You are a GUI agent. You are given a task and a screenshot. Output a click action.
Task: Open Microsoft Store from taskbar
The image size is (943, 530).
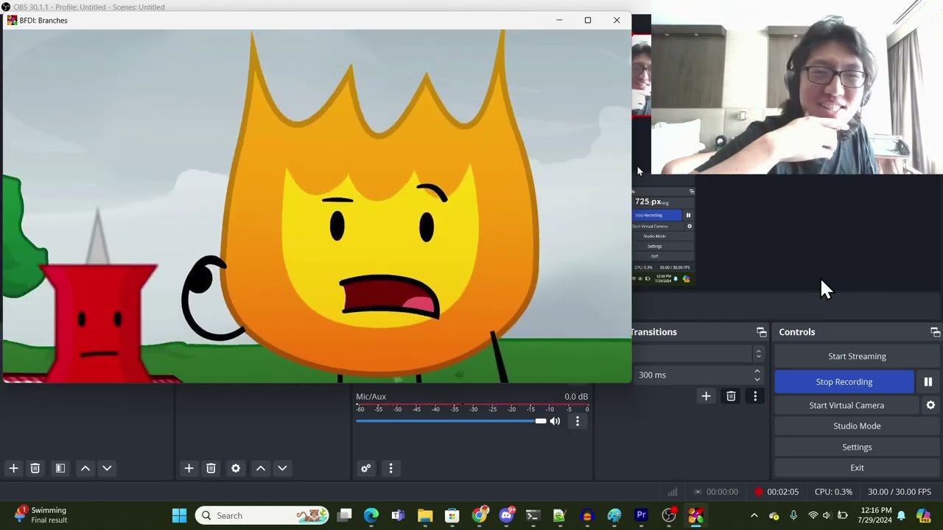452,515
